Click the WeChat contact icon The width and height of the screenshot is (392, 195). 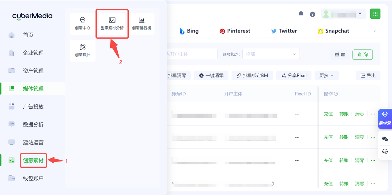[385, 139]
